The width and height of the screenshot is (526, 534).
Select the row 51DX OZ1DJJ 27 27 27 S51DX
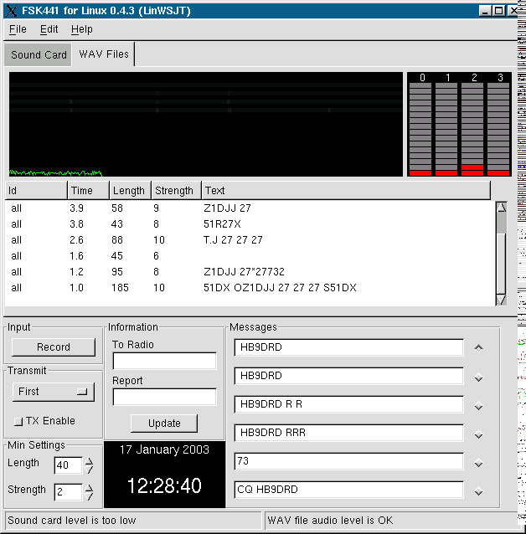pyautogui.click(x=250, y=288)
